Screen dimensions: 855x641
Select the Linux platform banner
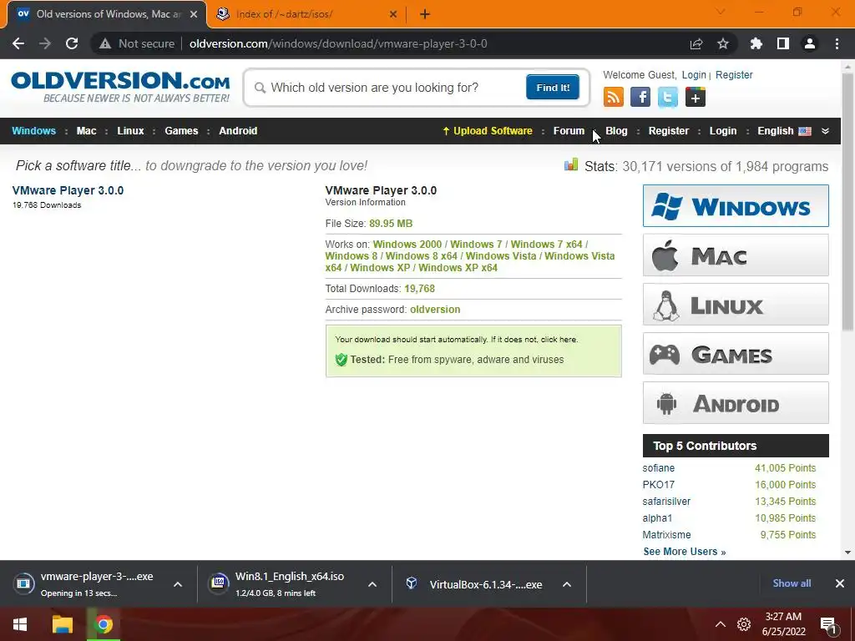click(x=736, y=304)
